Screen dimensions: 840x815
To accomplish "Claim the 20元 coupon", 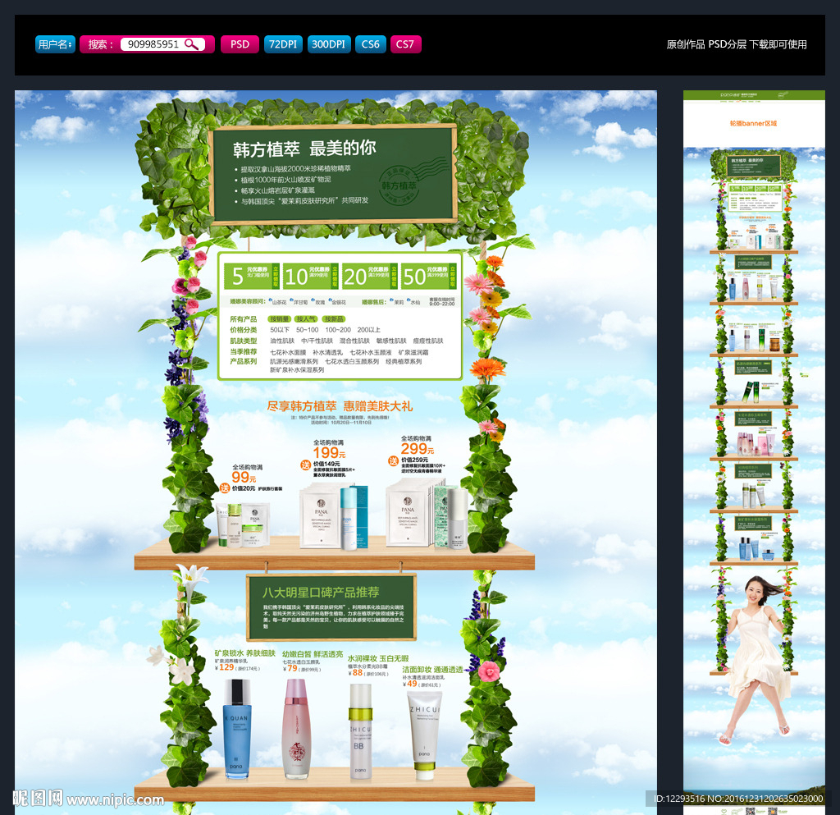I will tap(370, 277).
